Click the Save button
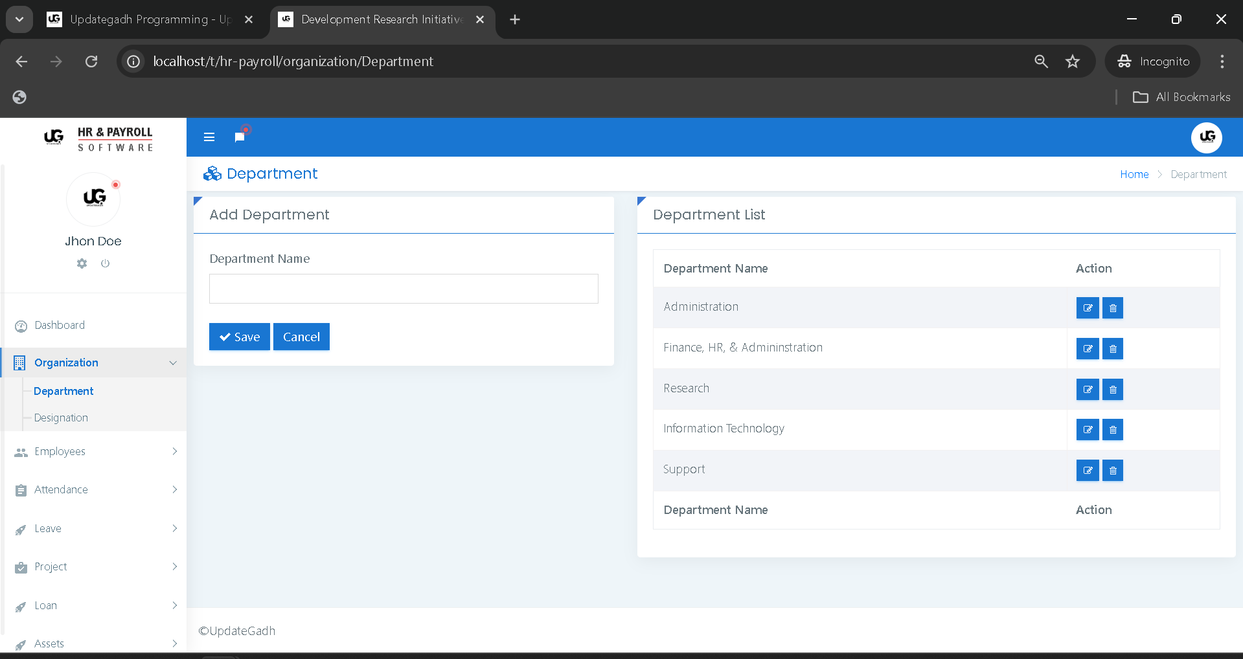This screenshot has width=1243, height=659. 239,337
